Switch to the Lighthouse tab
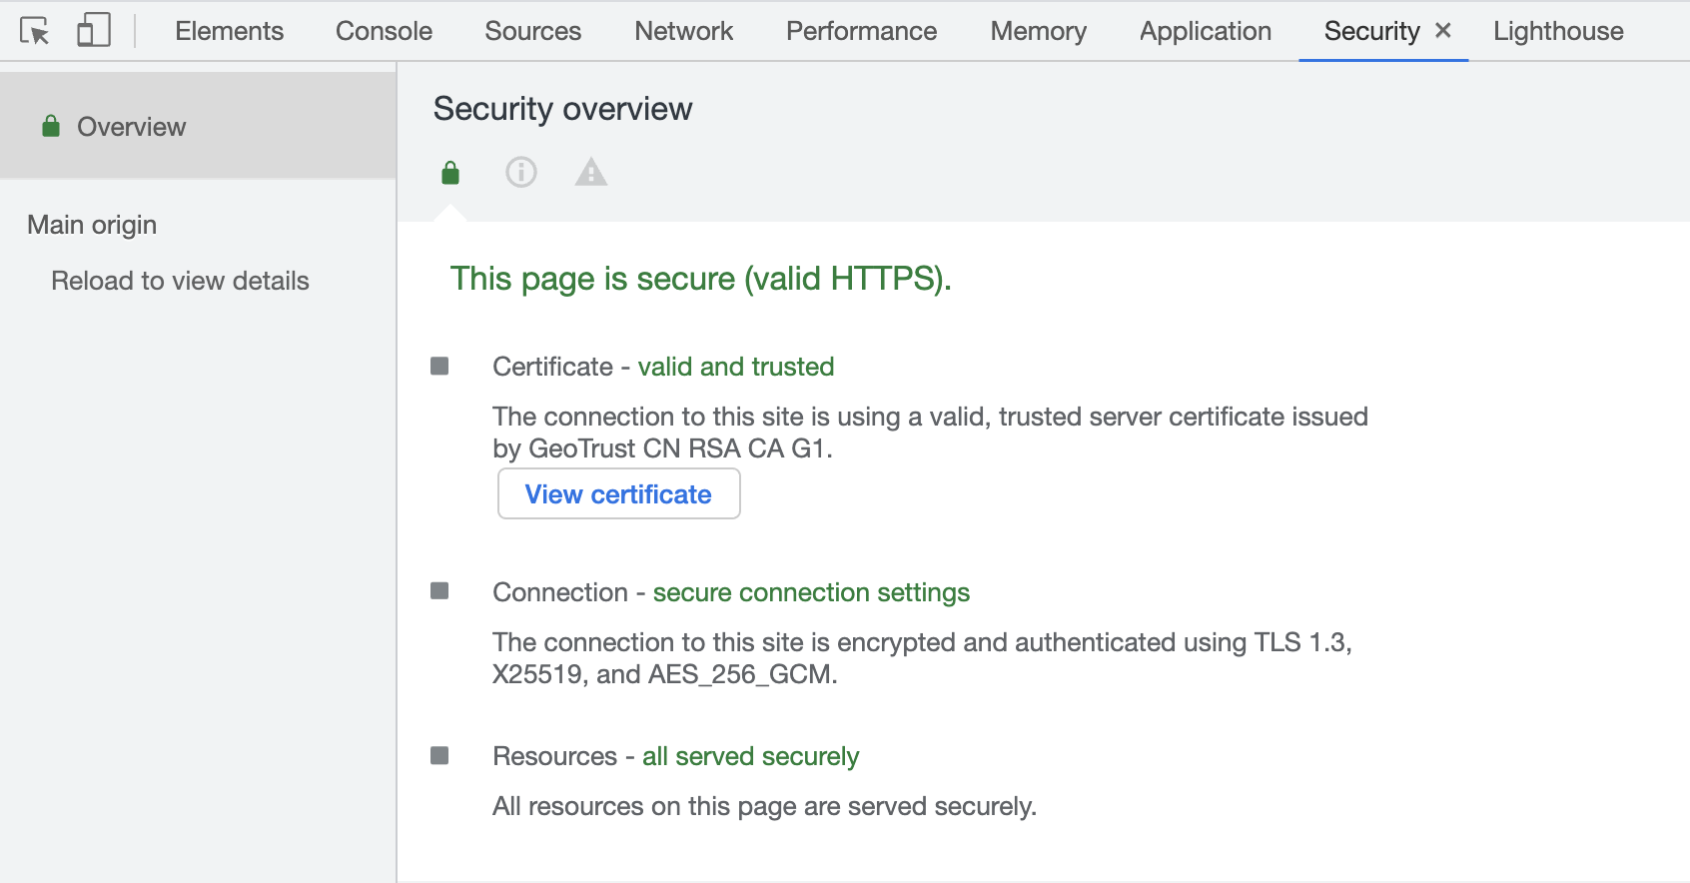The width and height of the screenshot is (1690, 883). (1558, 31)
